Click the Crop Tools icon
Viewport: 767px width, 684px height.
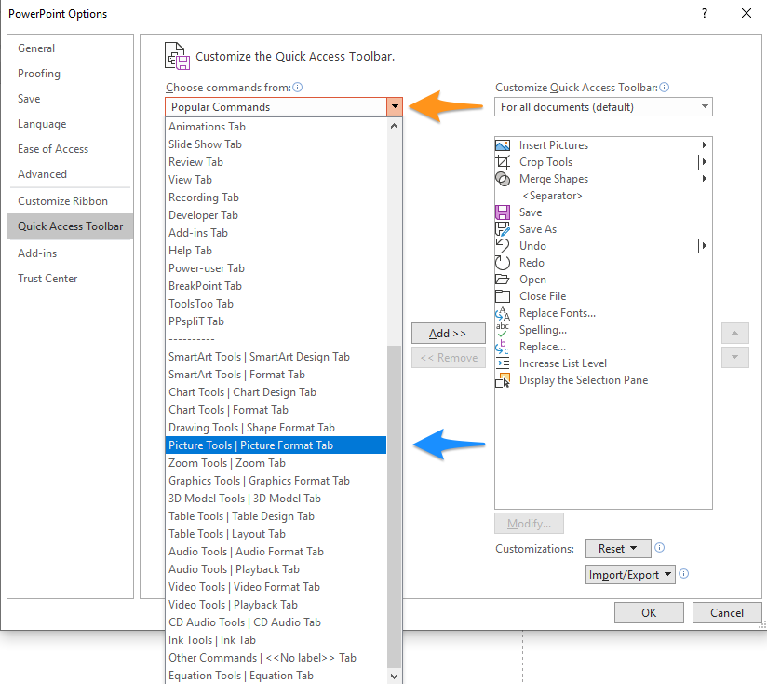503,162
